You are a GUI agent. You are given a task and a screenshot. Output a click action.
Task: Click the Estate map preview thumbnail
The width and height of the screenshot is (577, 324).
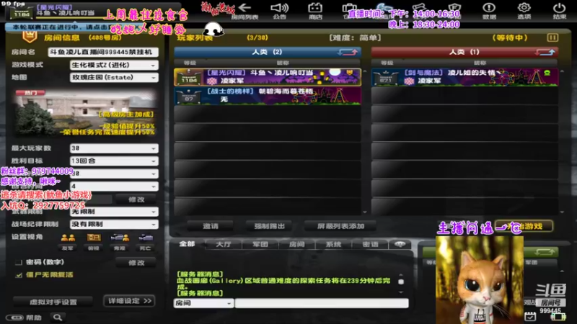(85, 112)
